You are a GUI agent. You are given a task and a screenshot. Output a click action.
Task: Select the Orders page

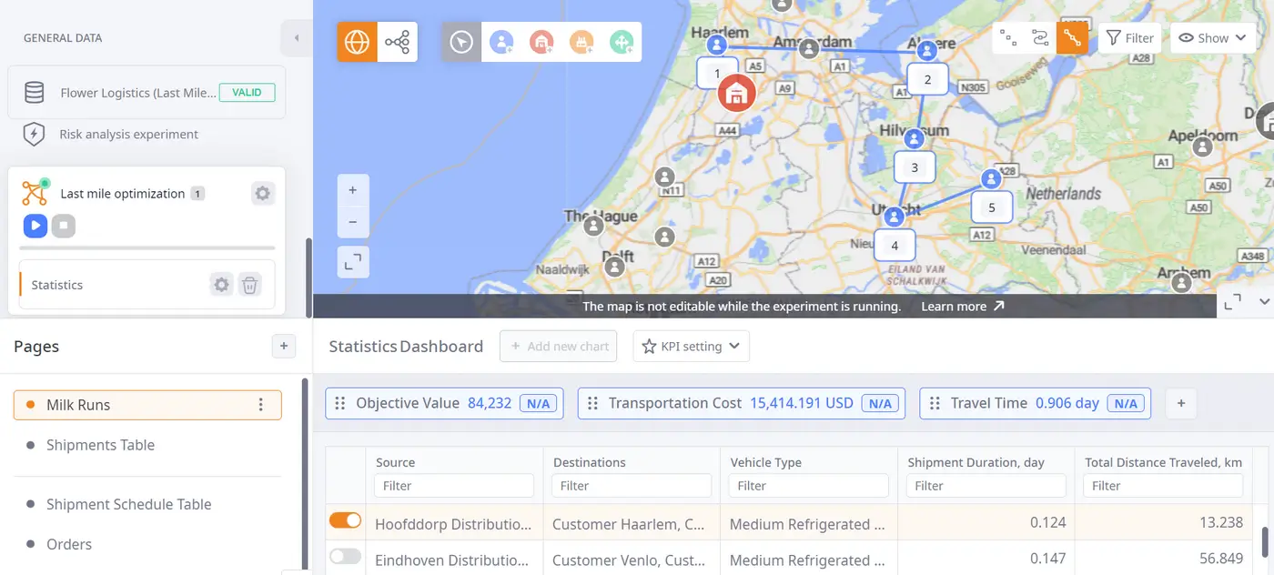[69, 544]
